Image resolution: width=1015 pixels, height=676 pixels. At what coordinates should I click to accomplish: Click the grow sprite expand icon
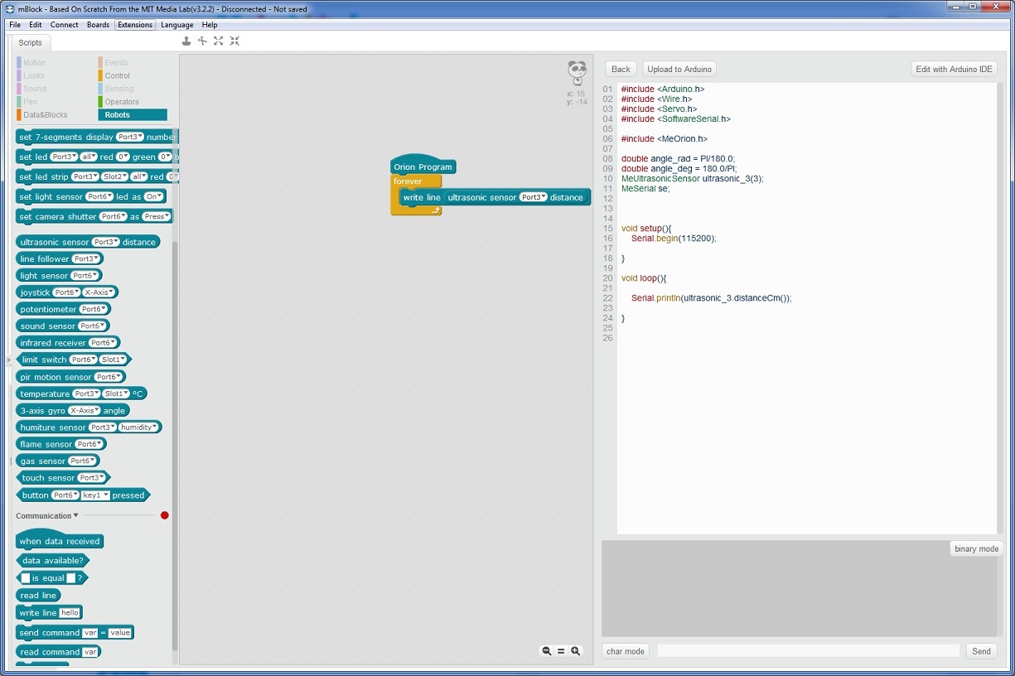click(x=219, y=41)
